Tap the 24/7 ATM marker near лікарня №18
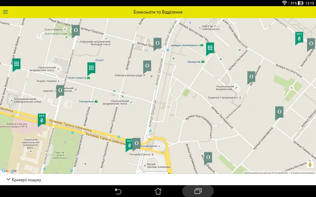 click(x=42, y=120)
